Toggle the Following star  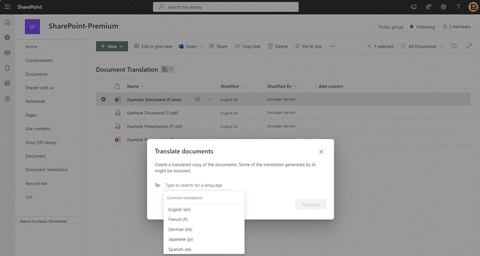(x=412, y=27)
